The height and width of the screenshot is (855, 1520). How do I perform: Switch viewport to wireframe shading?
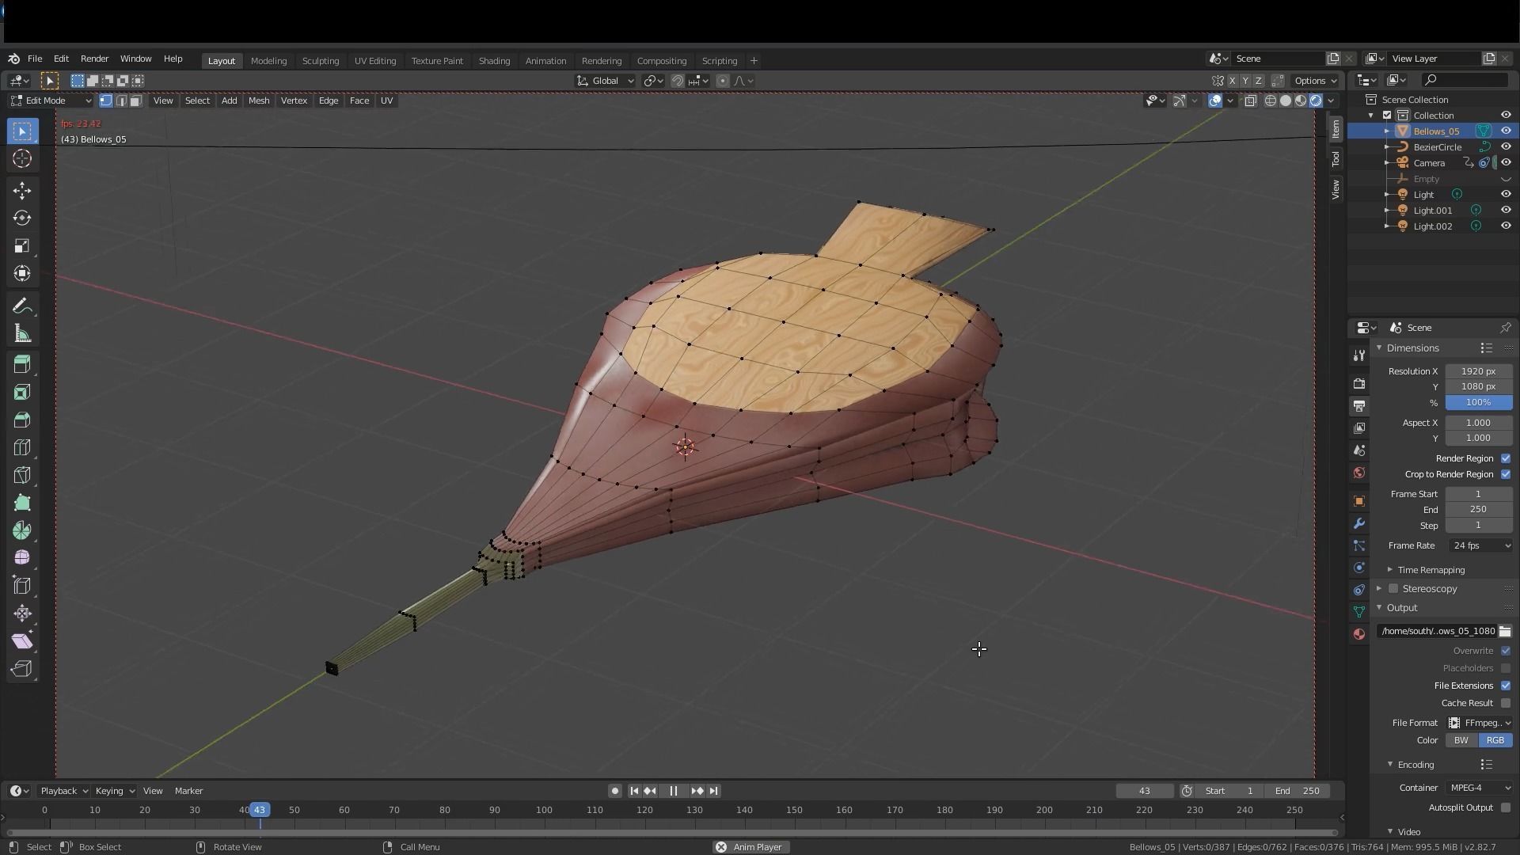tap(1270, 101)
